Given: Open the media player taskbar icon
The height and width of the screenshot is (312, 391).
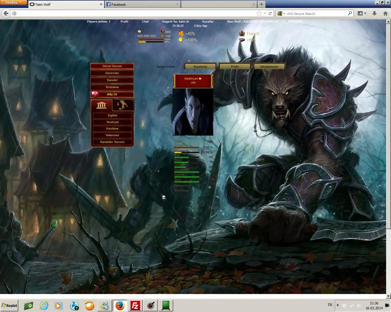Looking at the screenshot, I should coord(59,306).
